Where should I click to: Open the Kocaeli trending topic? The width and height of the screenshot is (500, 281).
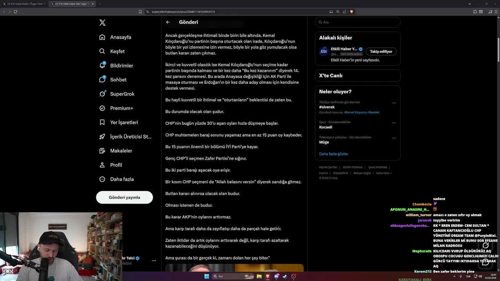[326, 127]
